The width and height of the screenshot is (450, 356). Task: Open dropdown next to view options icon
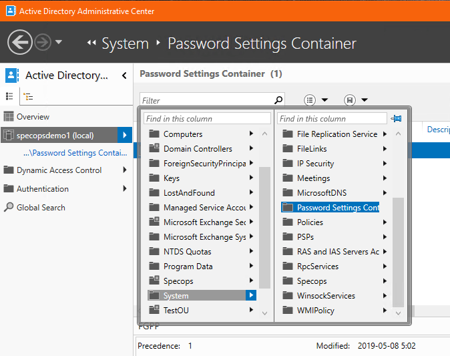324,100
